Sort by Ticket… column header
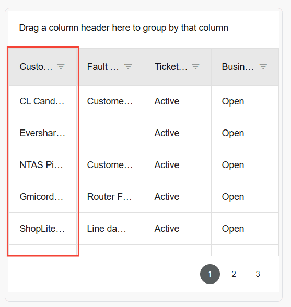Image resolution: width=291 pixels, height=307 pixels. pyautogui.click(x=171, y=67)
